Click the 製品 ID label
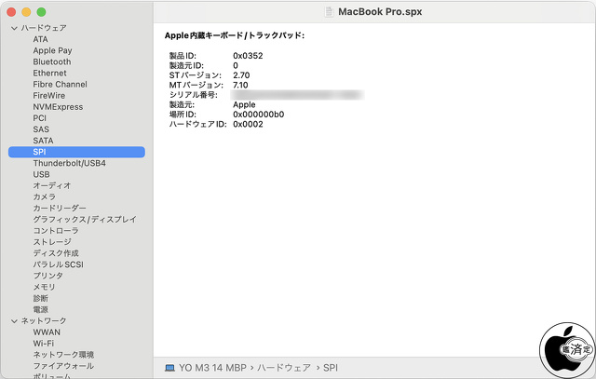The width and height of the screenshot is (596, 379). pyautogui.click(x=183, y=56)
